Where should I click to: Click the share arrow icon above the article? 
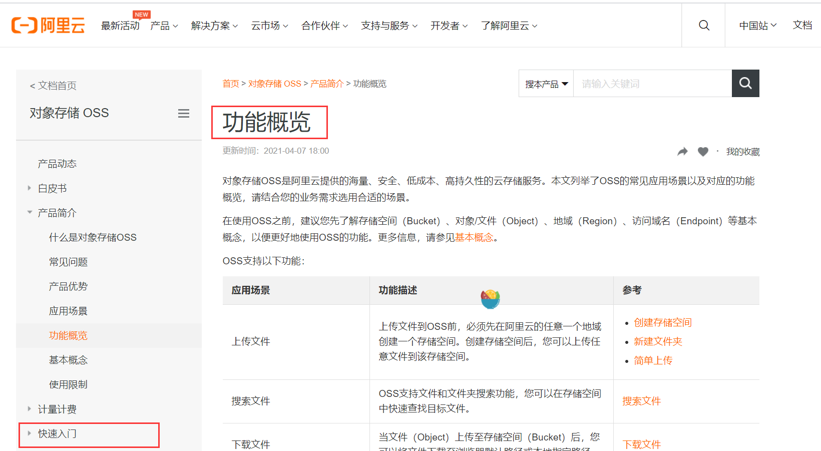pyautogui.click(x=682, y=151)
